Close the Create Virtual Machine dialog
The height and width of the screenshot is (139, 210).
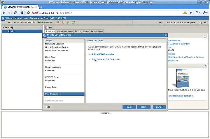(166, 35)
